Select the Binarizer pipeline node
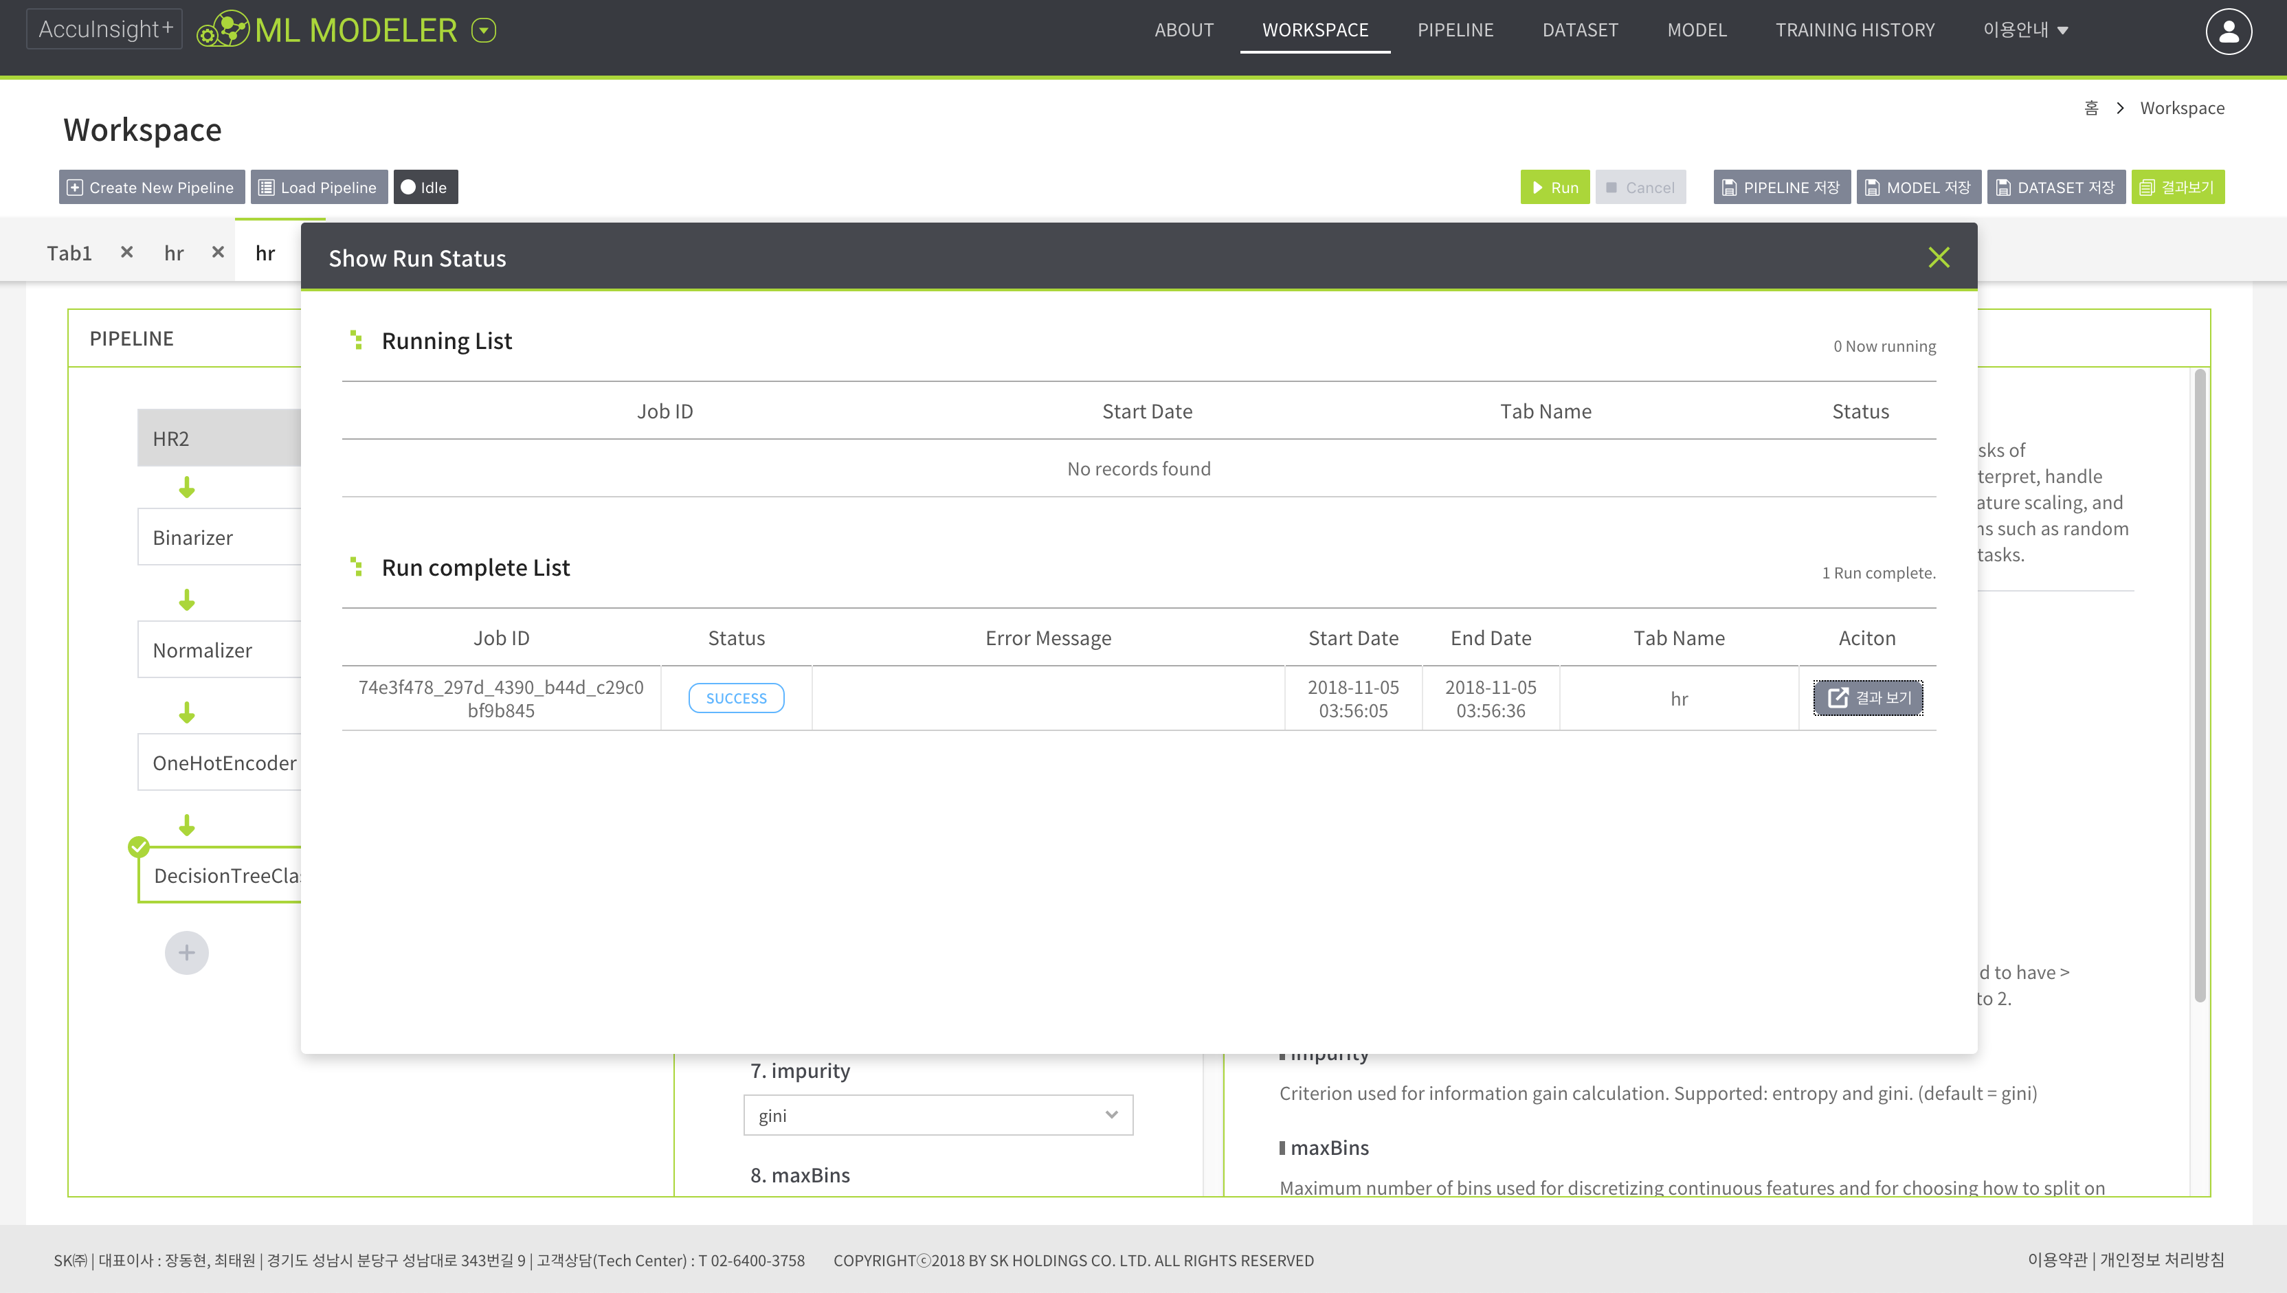The width and height of the screenshot is (2287, 1293). coord(219,537)
